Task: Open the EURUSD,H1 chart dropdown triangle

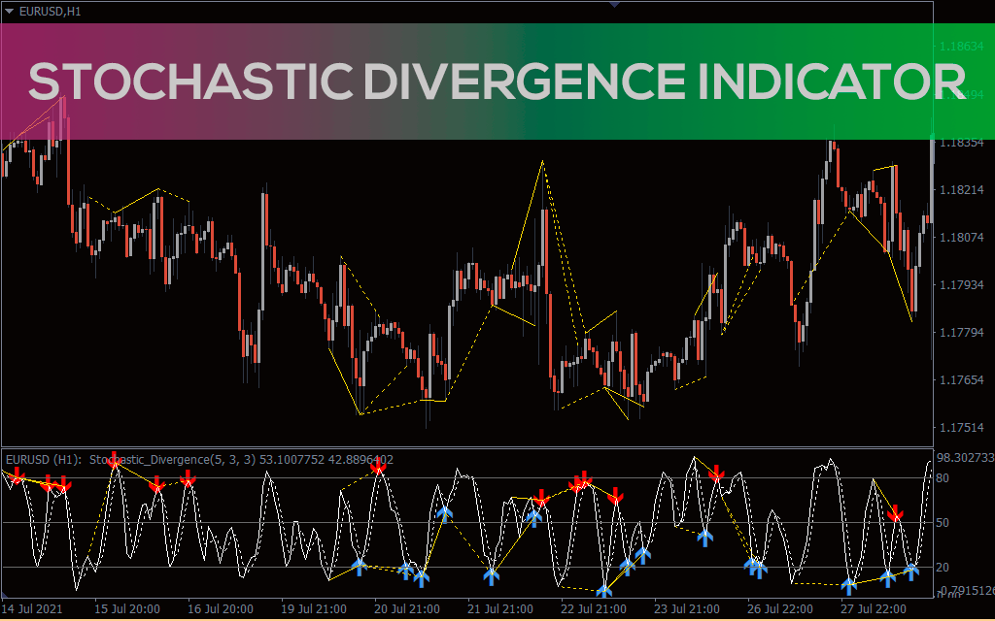Action: 10,12
